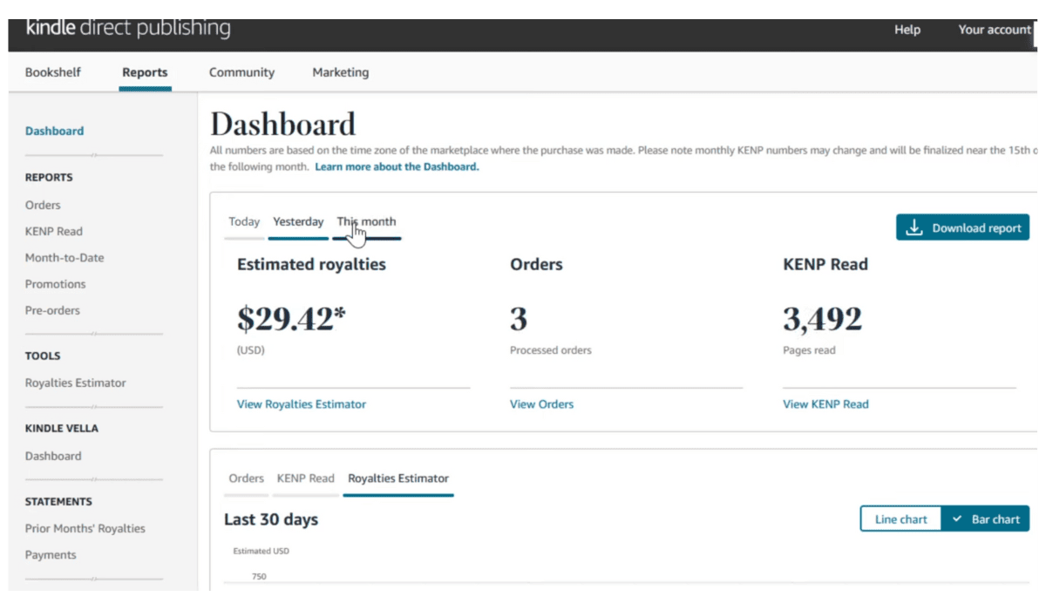
Task: Open Month-to-Date report in sidebar
Action: point(65,258)
